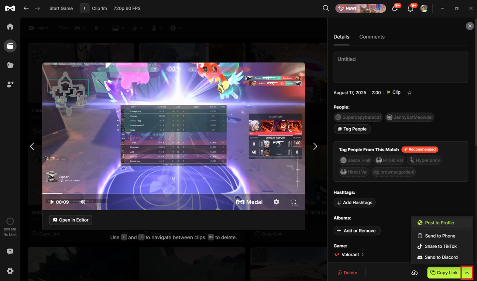Image resolution: width=477 pixels, height=281 pixels.
Task: Click the Medal logo at top left
Action: (10, 8)
